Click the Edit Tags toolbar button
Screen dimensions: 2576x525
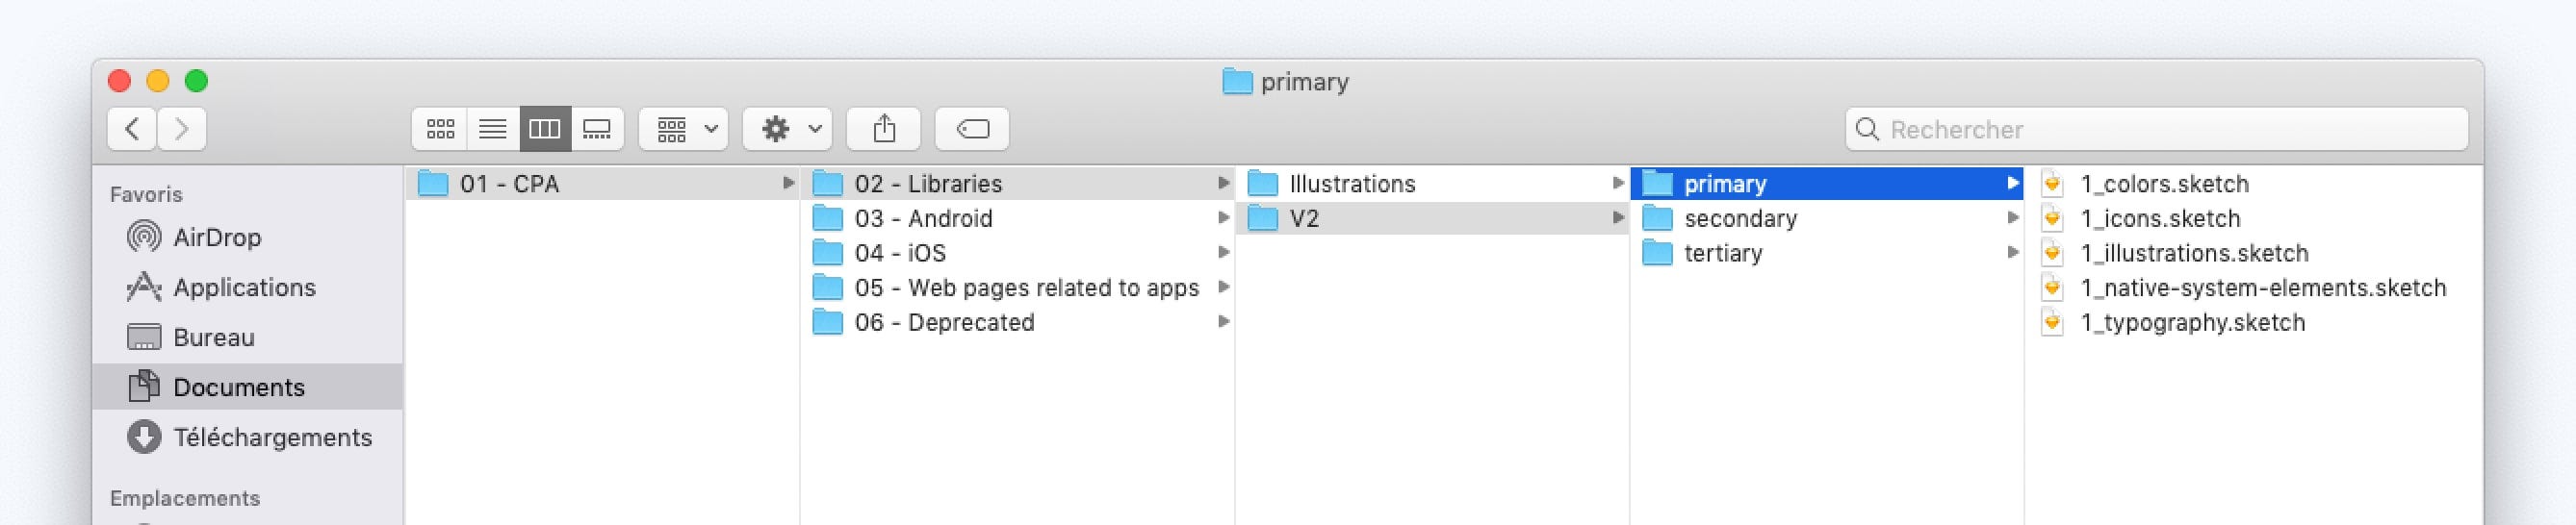coord(972,129)
